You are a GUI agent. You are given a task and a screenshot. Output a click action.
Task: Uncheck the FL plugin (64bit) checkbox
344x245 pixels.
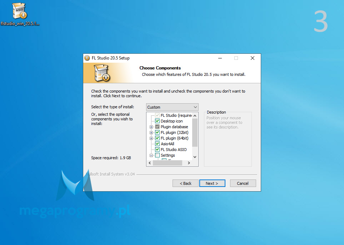(157, 138)
